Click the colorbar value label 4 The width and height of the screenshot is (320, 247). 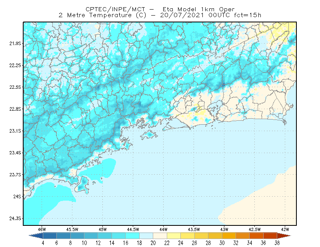point(43,243)
